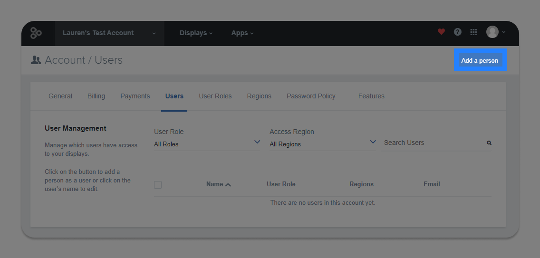
Task: Click the red heart icon
Action: tap(441, 32)
